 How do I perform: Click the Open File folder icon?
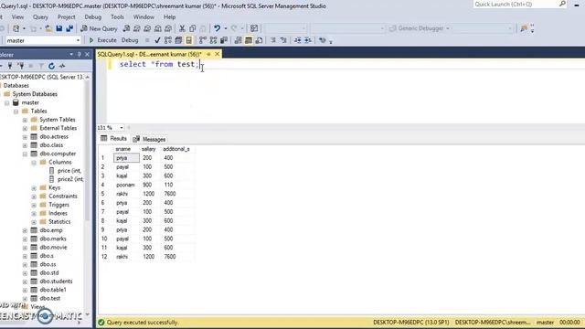[48, 28]
